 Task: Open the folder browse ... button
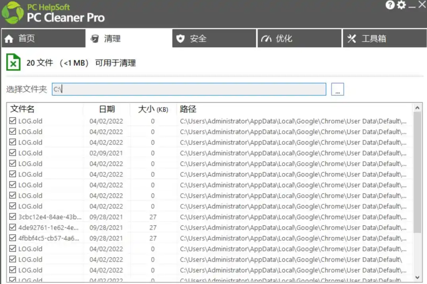coord(337,89)
